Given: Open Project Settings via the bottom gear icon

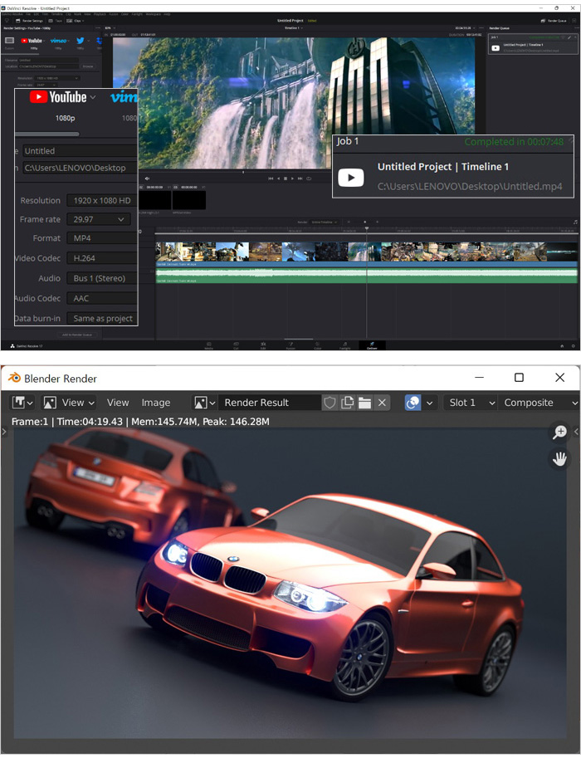Looking at the screenshot, I should (574, 345).
